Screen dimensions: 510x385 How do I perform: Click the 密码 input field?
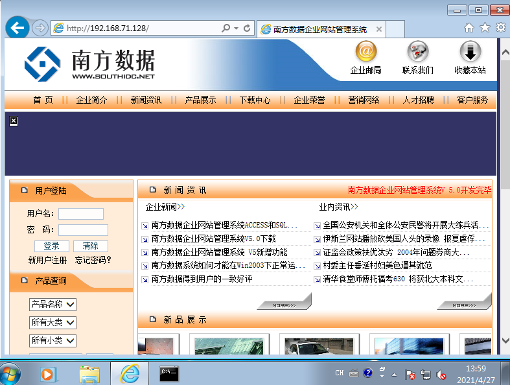tap(83, 229)
